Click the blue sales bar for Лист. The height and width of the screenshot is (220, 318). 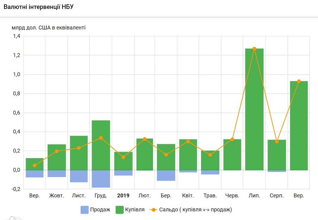pyautogui.click(x=79, y=176)
